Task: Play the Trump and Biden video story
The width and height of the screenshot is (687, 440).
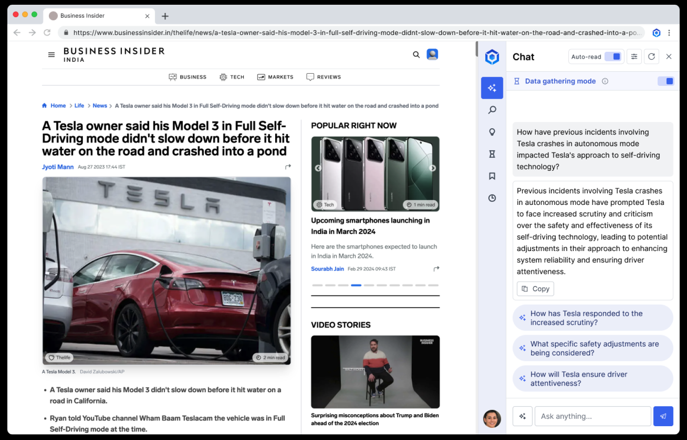Action: (375, 372)
